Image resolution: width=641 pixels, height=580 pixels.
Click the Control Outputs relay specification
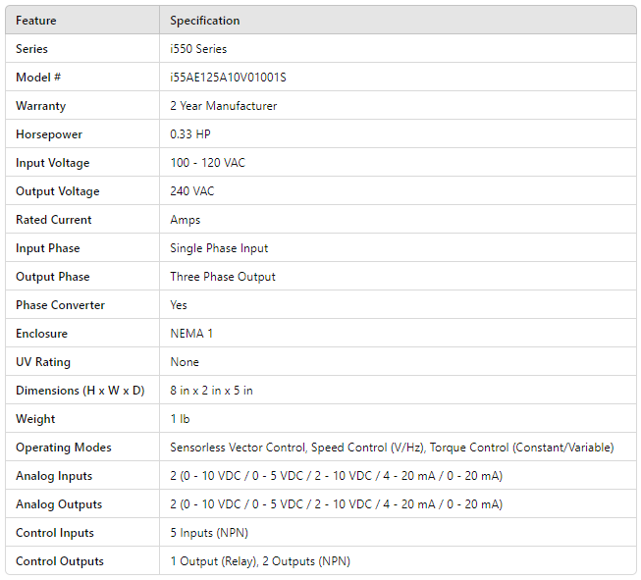click(x=260, y=561)
